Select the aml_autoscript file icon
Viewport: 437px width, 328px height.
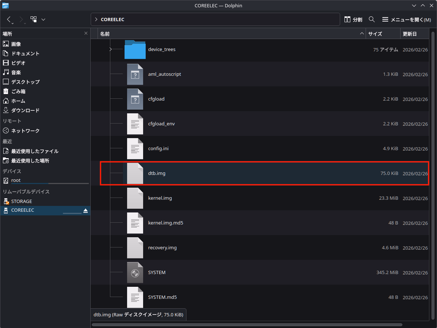(135, 74)
